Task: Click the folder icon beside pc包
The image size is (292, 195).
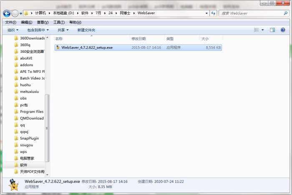Action: [x=16, y=105]
